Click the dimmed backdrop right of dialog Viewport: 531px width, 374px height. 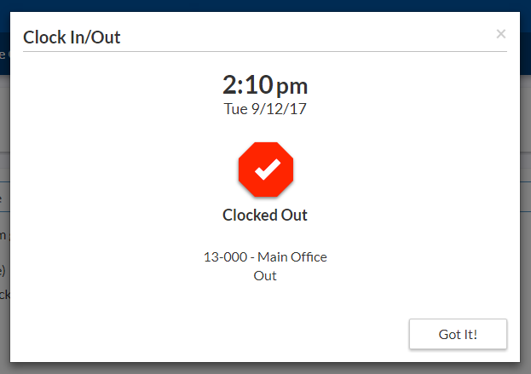[526, 213]
